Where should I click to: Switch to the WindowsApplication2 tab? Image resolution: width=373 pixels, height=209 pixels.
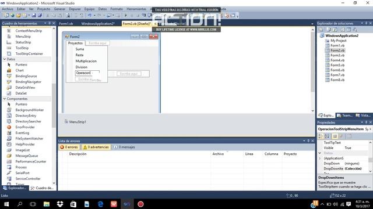pos(98,24)
